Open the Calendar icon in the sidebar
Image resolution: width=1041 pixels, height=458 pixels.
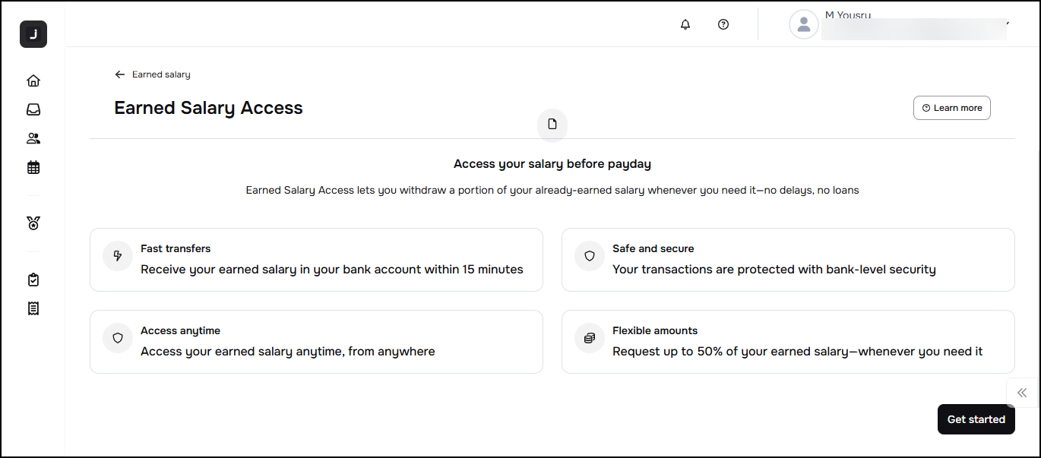[x=33, y=167]
